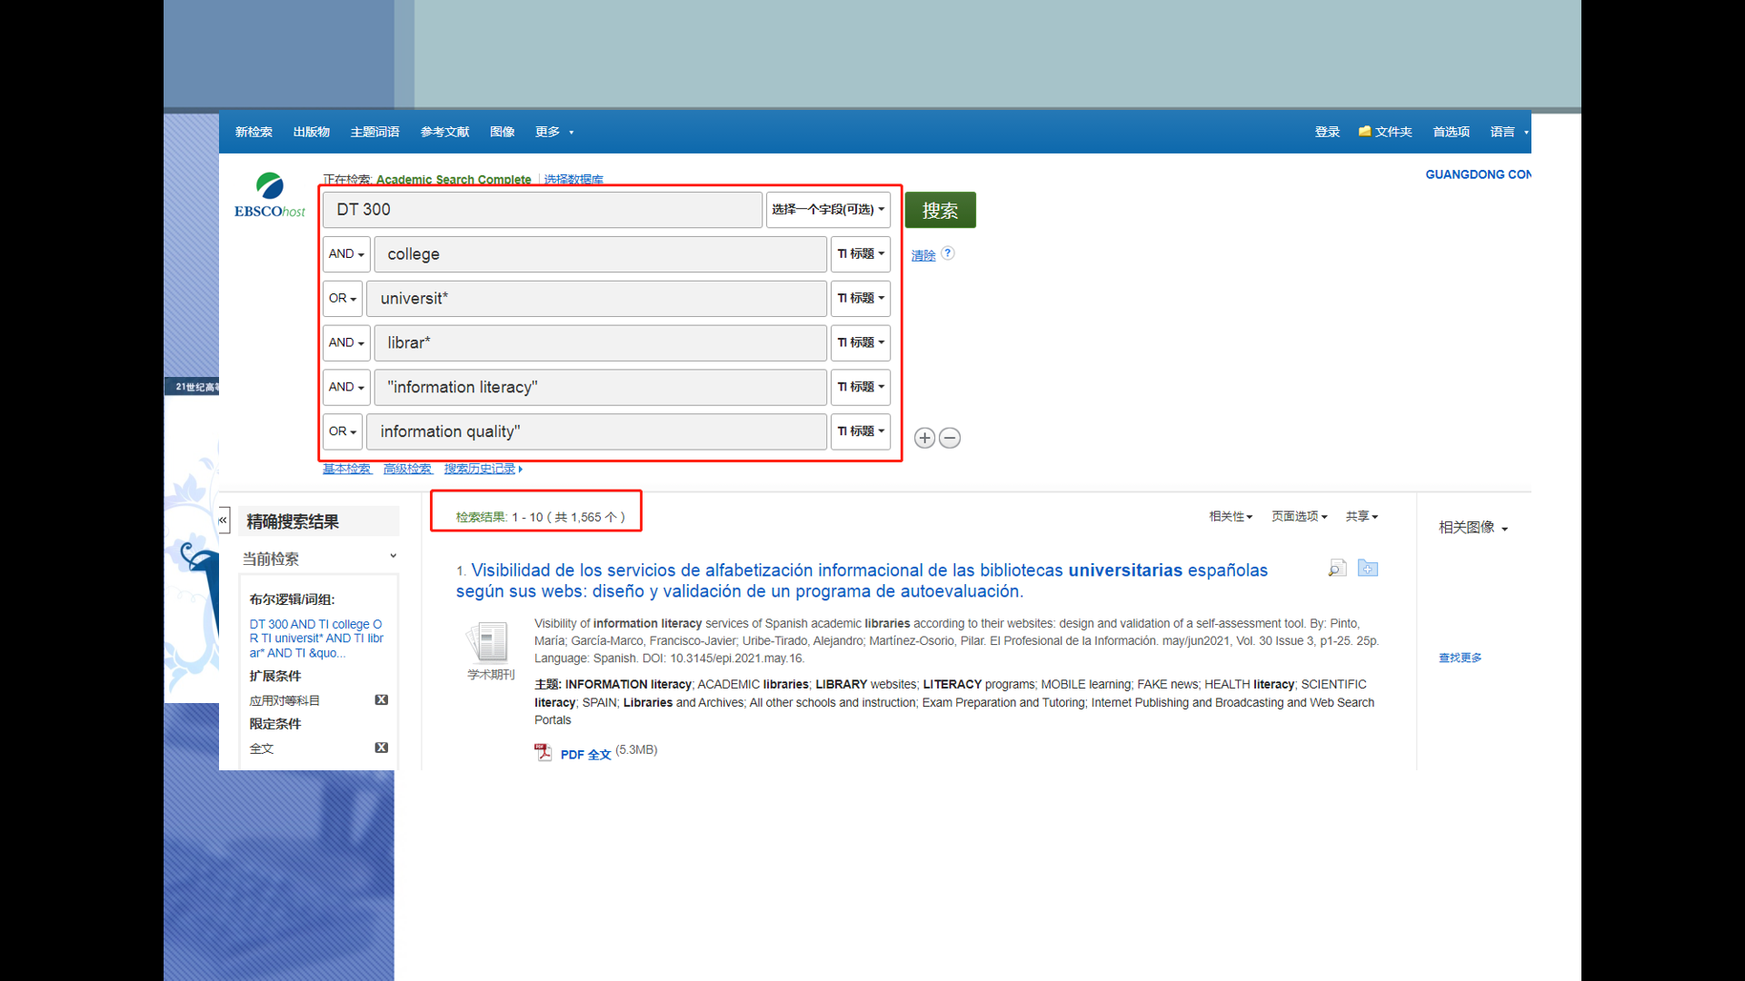Click the green Search button

pyautogui.click(x=940, y=210)
